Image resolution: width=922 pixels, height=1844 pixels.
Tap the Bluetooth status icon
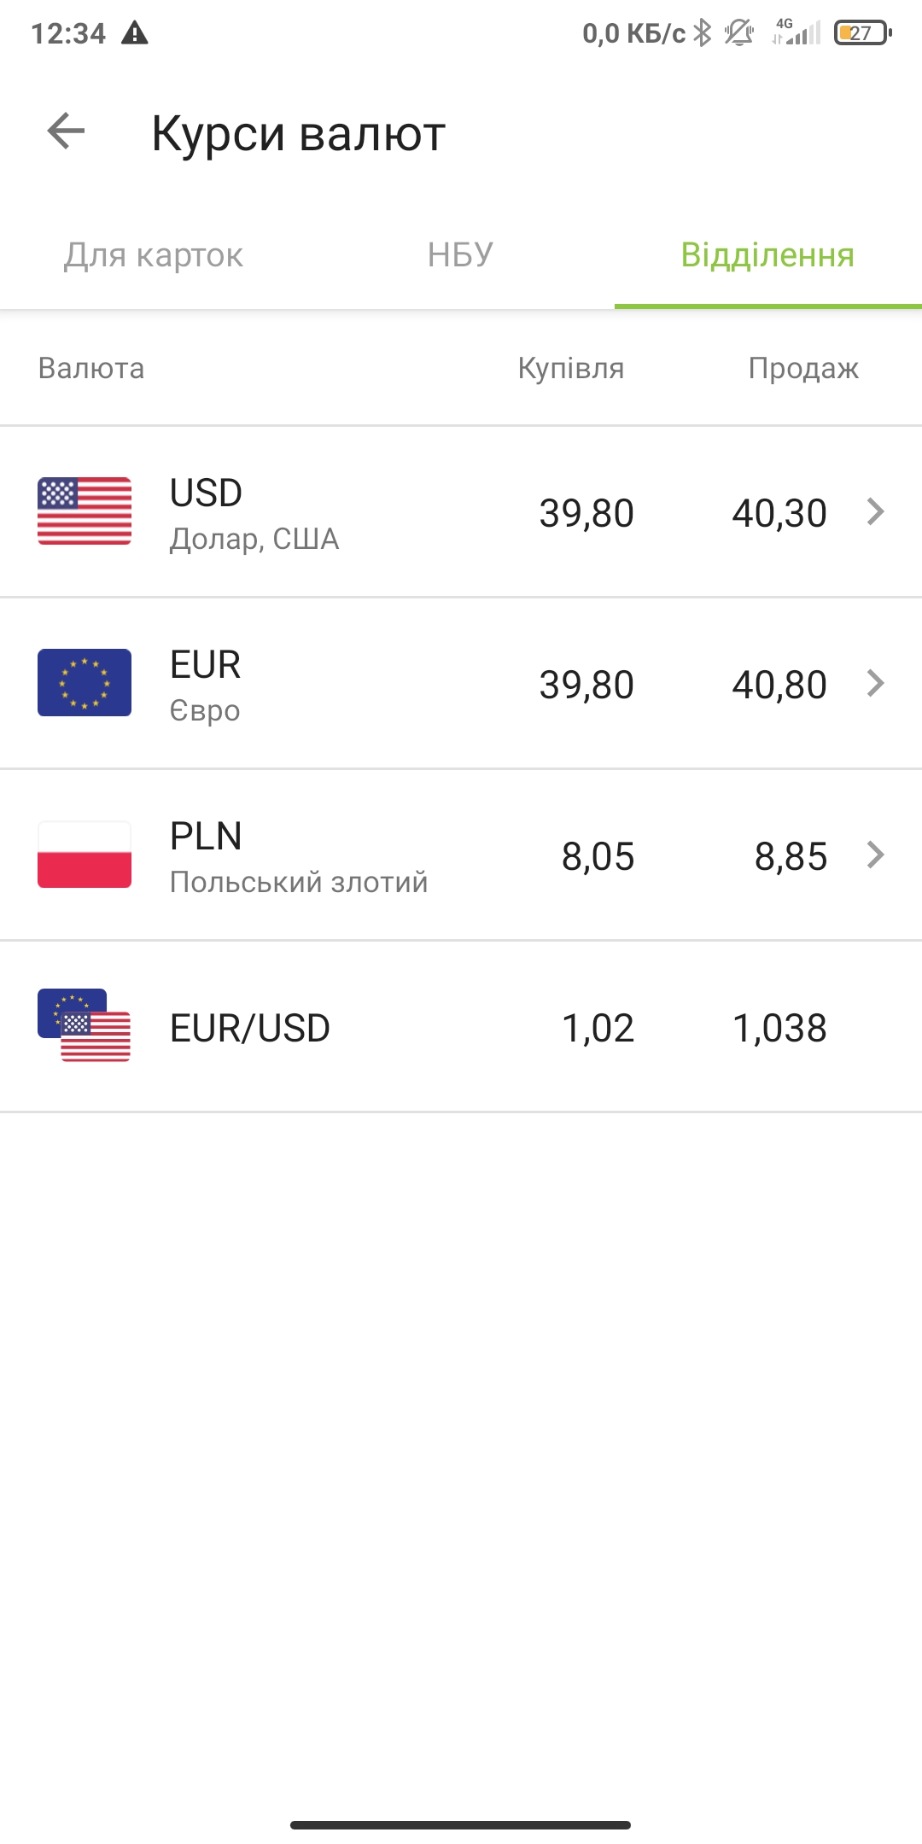click(703, 33)
